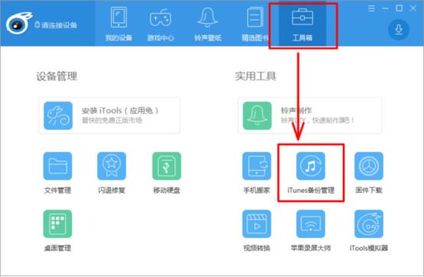This screenshot has height=277, width=424.
Task: Click the 闪退修复 label
Action: click(x=112, y=191)
